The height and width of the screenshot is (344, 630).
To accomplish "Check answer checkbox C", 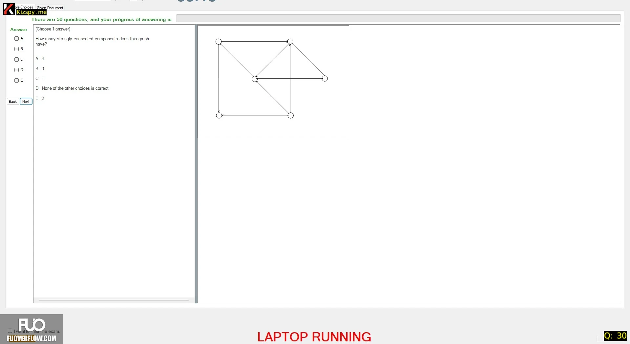I will pos(16,60).
